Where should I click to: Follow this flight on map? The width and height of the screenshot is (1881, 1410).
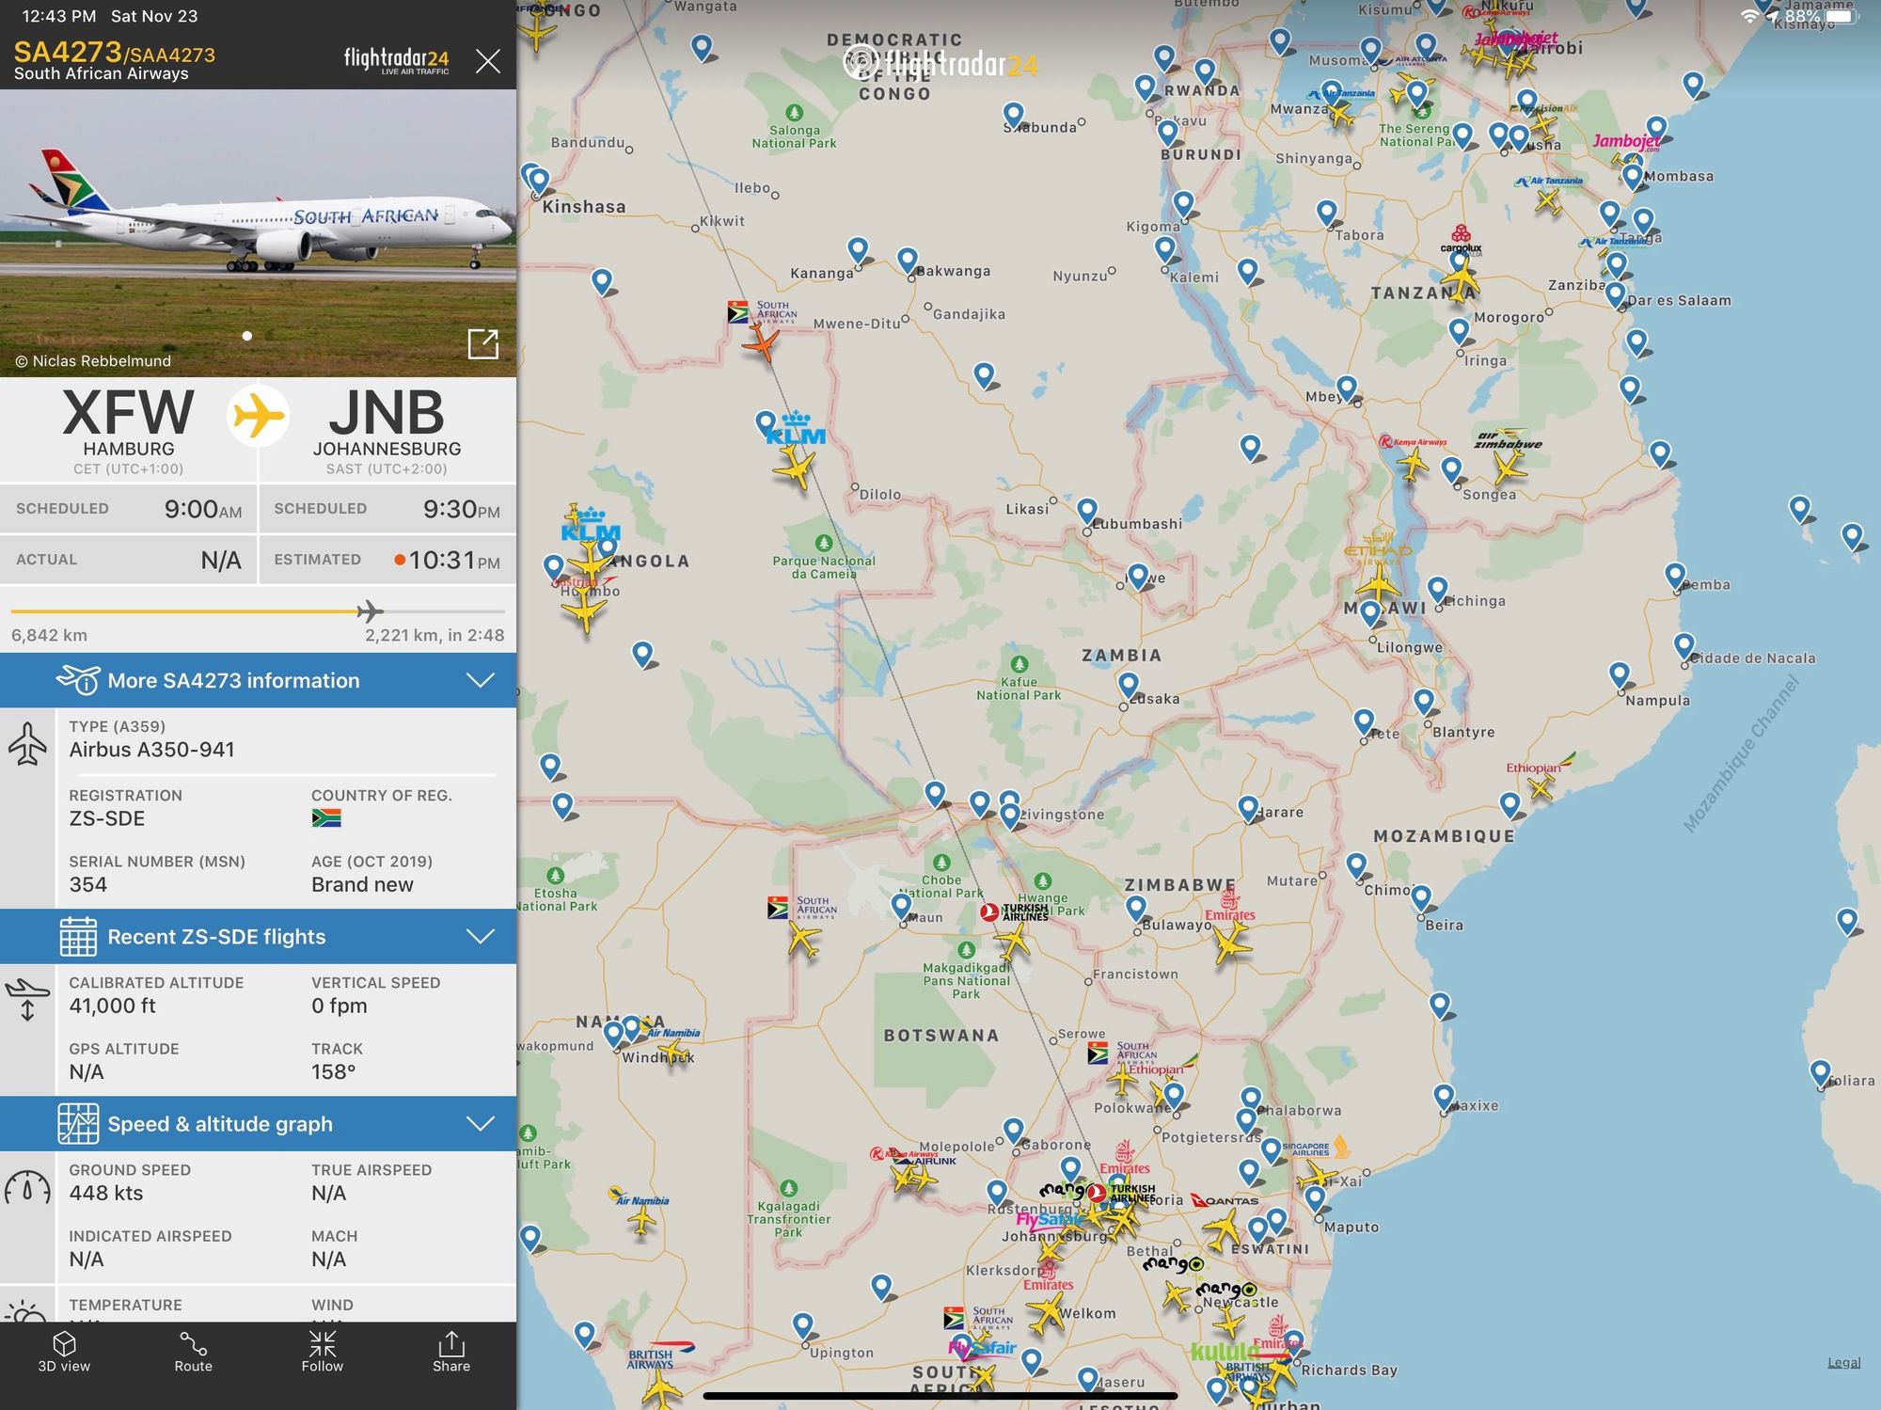pos(322,1353)
